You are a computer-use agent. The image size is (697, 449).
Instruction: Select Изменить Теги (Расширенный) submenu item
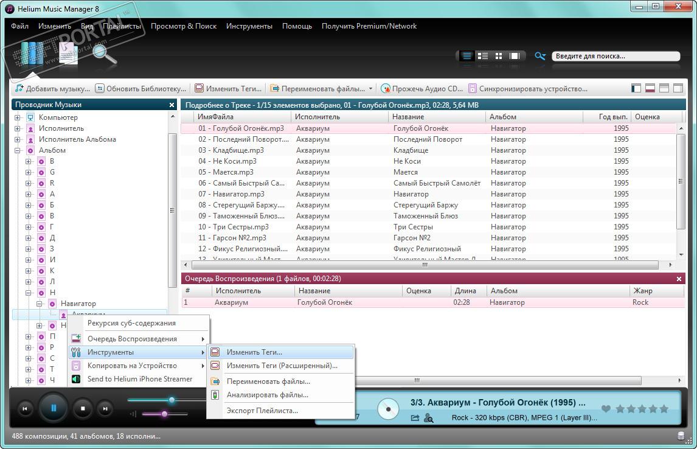click(281, 366)
